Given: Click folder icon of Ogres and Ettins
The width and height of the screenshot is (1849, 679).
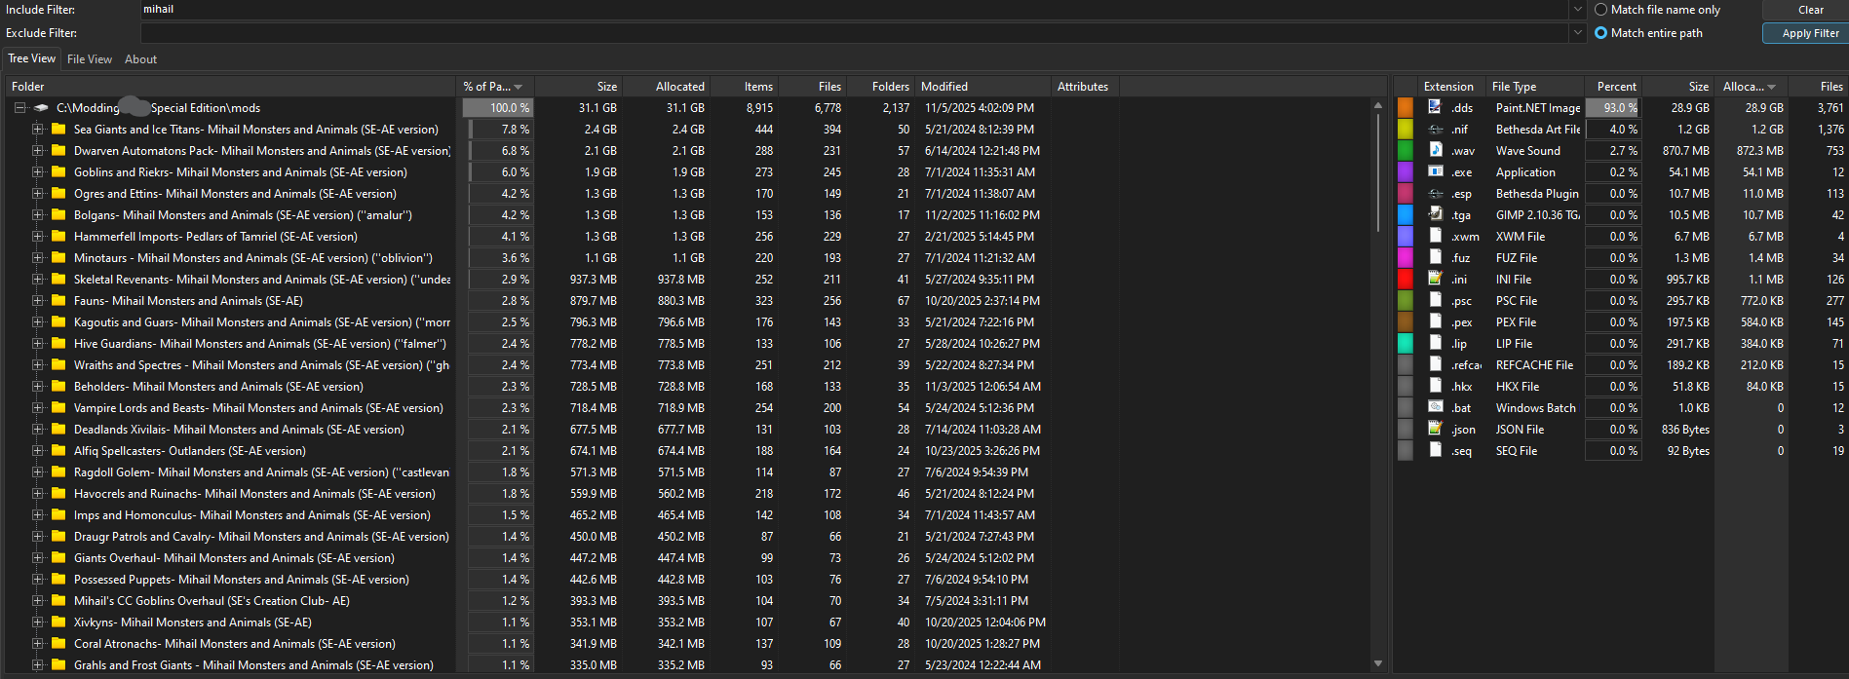Looking at the screenshot, I should 58,193.
